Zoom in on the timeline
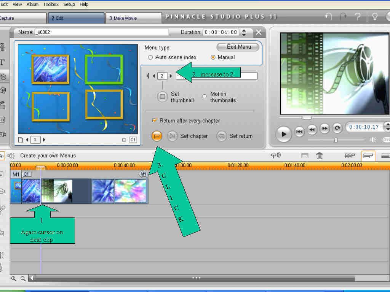390x292 pixels. pos(14,279)
